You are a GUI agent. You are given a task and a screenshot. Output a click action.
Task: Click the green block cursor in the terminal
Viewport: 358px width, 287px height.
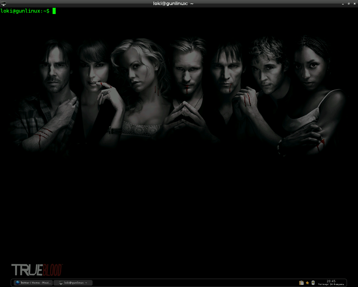(x=53, y=11)
